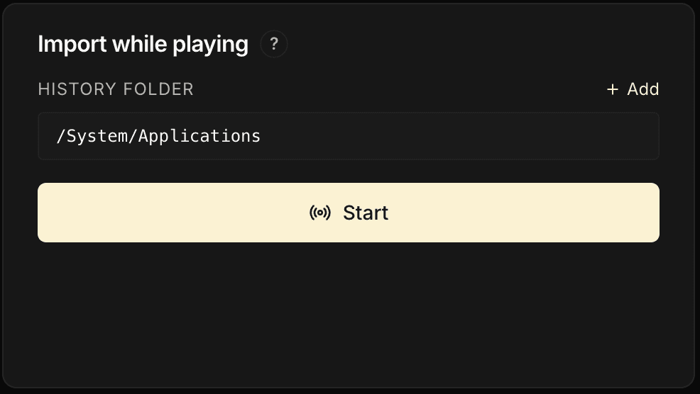Click the question mark help icon

pos(274,45)
